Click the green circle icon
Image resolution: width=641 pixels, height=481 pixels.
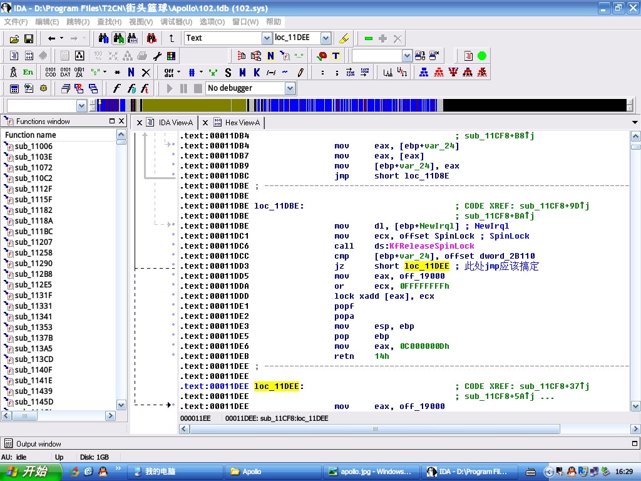[482, 56]
